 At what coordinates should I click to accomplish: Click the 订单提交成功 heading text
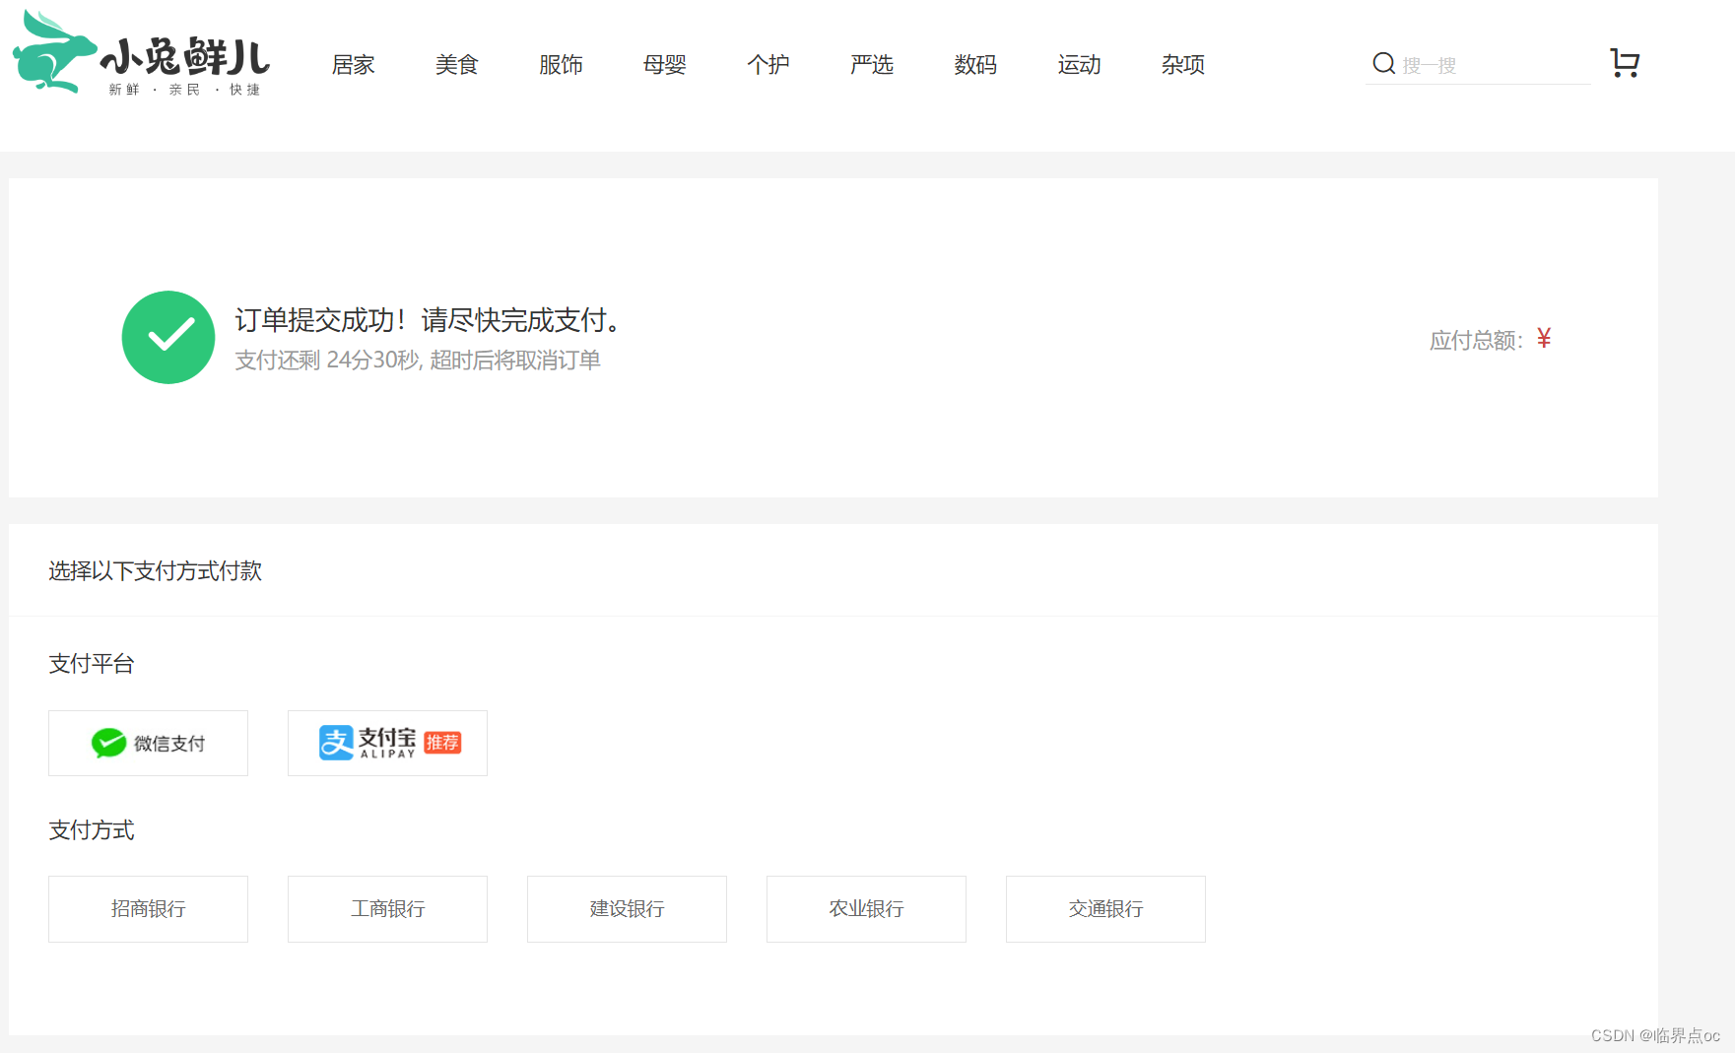430,320
